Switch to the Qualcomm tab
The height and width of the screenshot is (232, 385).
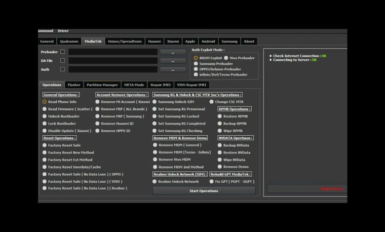coord(69,41)
